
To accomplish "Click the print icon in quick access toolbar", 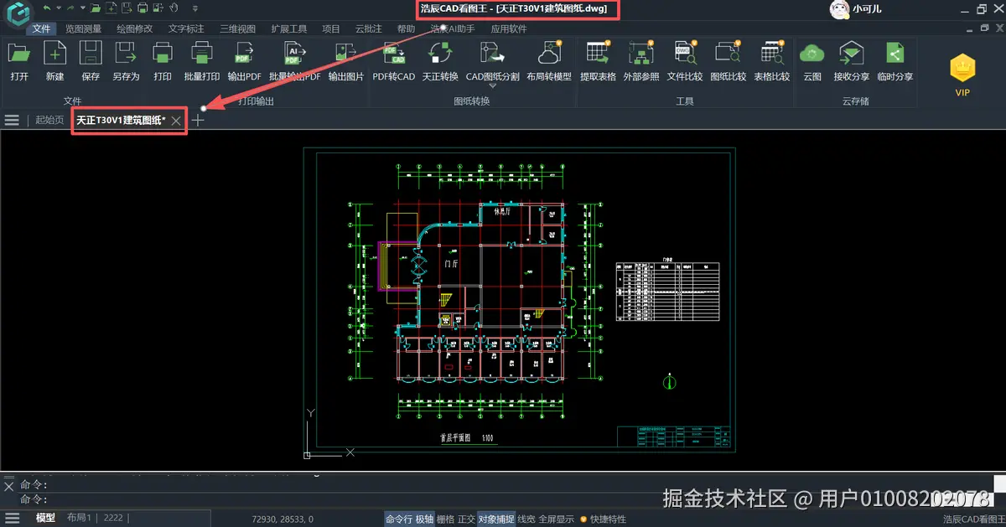I will 143,8.
